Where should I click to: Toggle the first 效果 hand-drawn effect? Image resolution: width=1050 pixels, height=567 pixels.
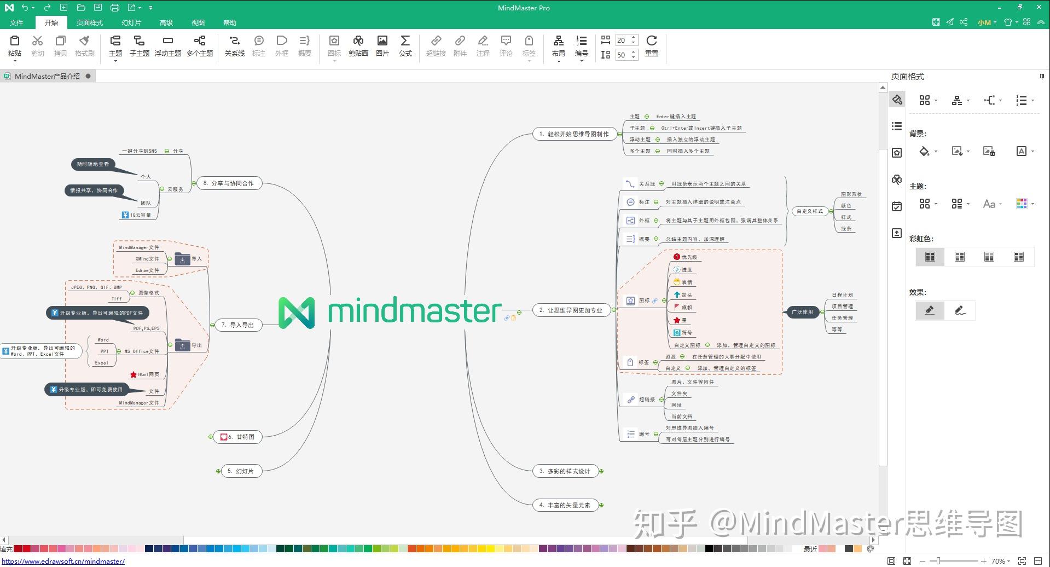pyautogui.click(x=930, y=310)
